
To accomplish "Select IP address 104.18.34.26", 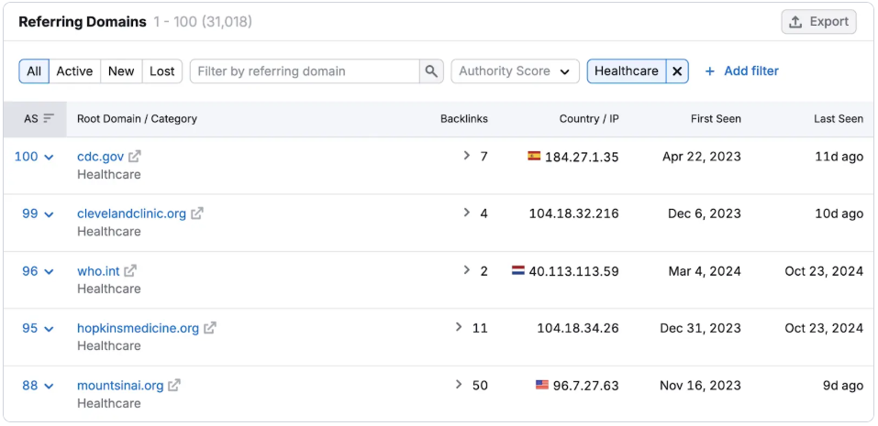I will [x=578, y=328].
